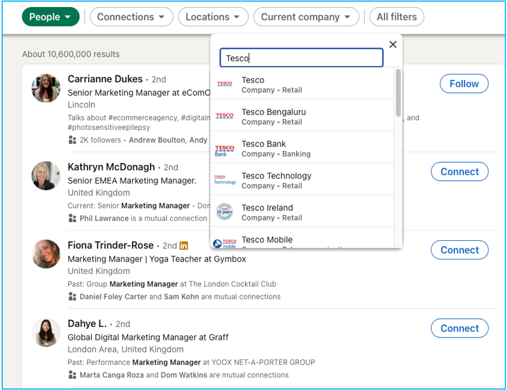Screen dimensions: 507x390
Task: Expand the Locations filter dropdown
Action: tap(213, 17)
